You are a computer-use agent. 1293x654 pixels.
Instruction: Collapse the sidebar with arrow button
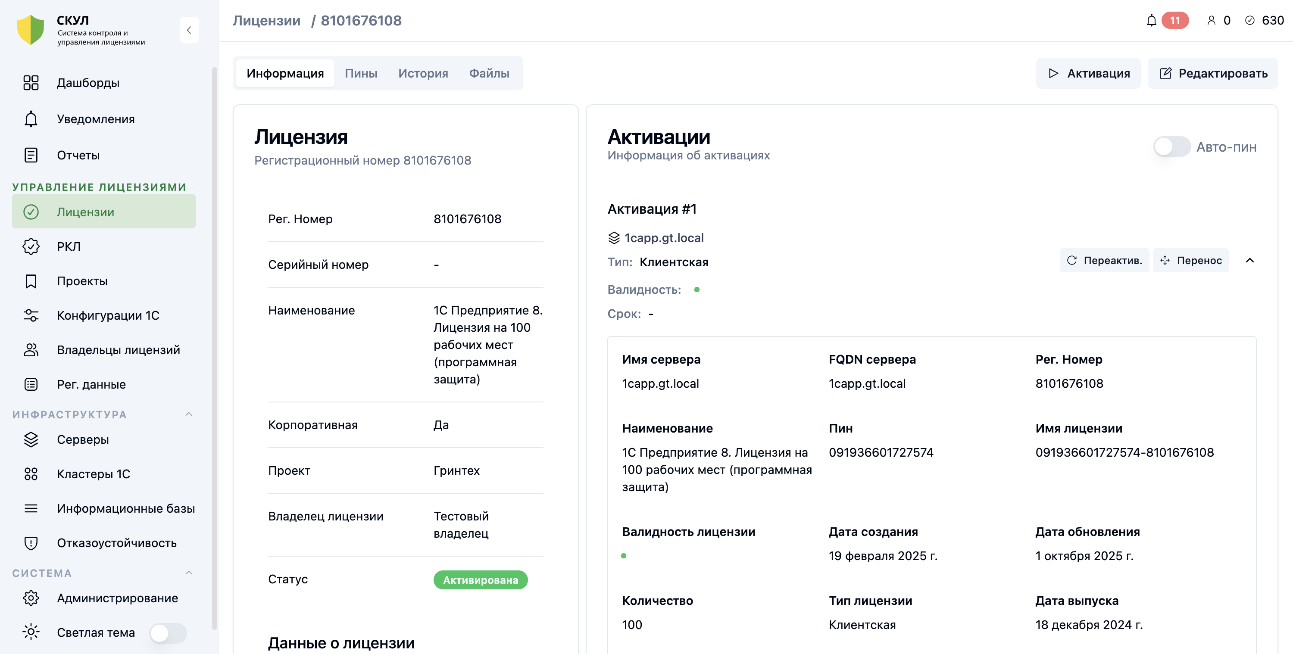pyautogui.click(x=189, y=30)
